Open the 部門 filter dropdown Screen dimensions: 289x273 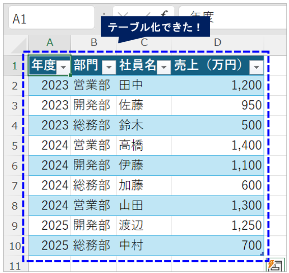coord(109,67)
